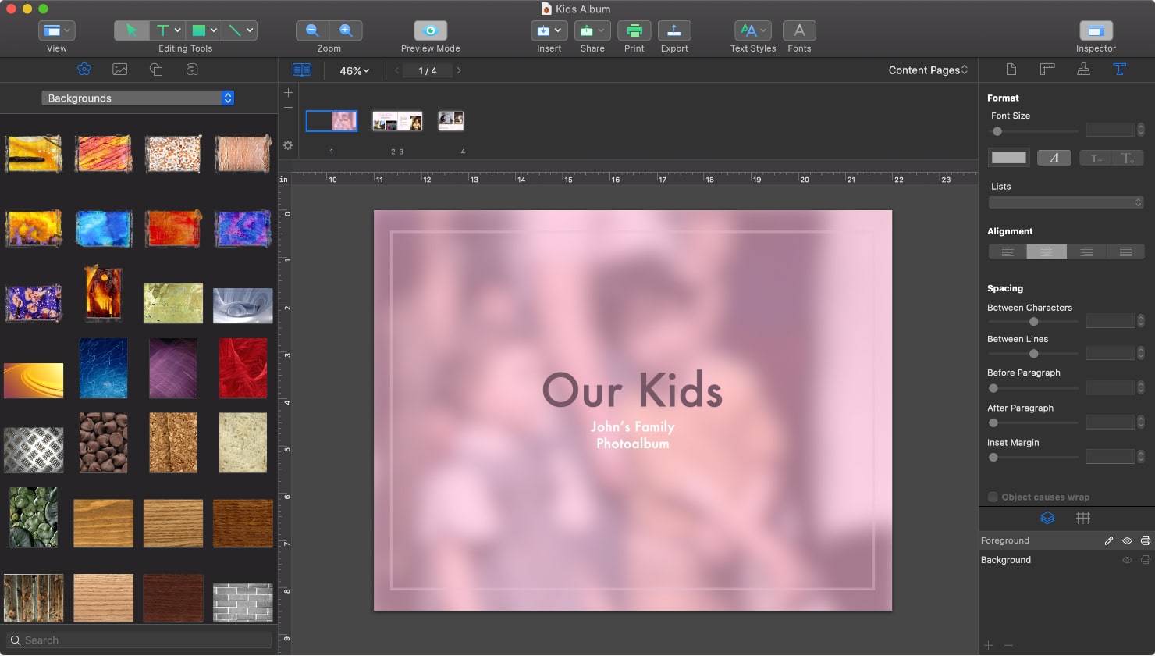Toggle the Inspector panel button

tap(1096, 30)
